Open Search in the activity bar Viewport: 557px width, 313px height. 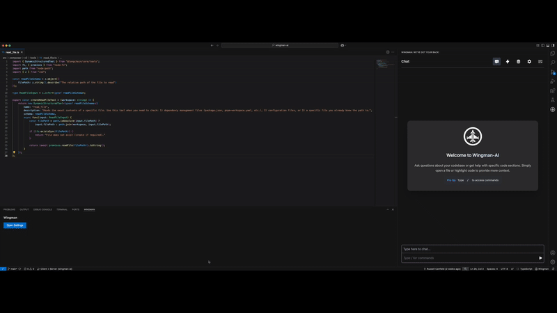(552, 63)
